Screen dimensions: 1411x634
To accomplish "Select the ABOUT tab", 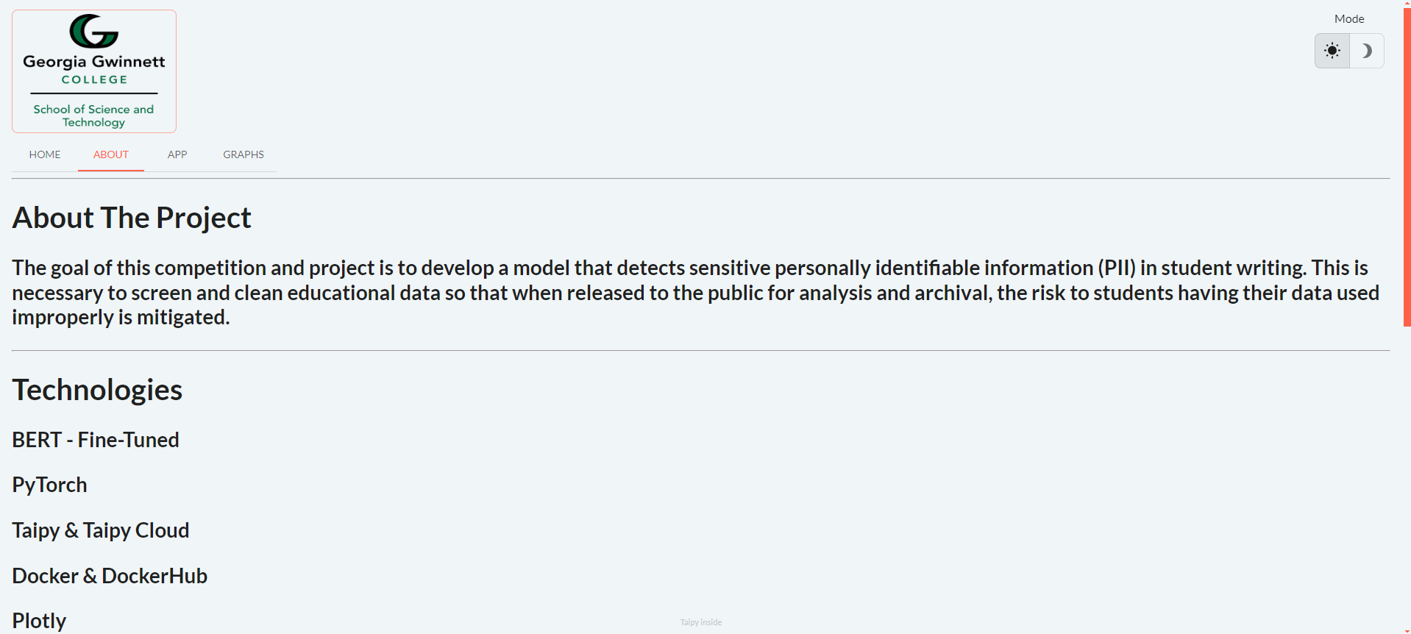I will pyautogui.click(x=111, y=154).
